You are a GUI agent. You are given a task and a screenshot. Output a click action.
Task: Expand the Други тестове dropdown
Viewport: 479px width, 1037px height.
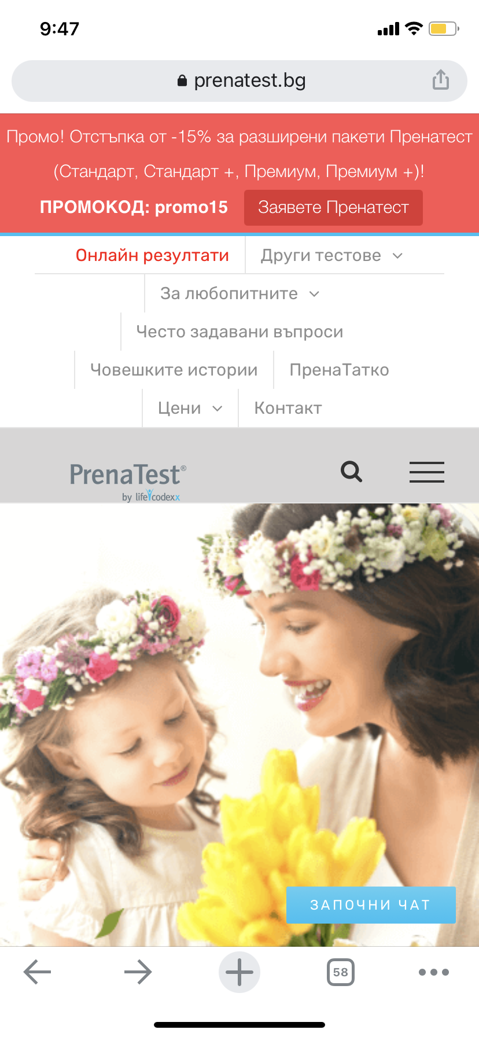click(x=332, y=255)
